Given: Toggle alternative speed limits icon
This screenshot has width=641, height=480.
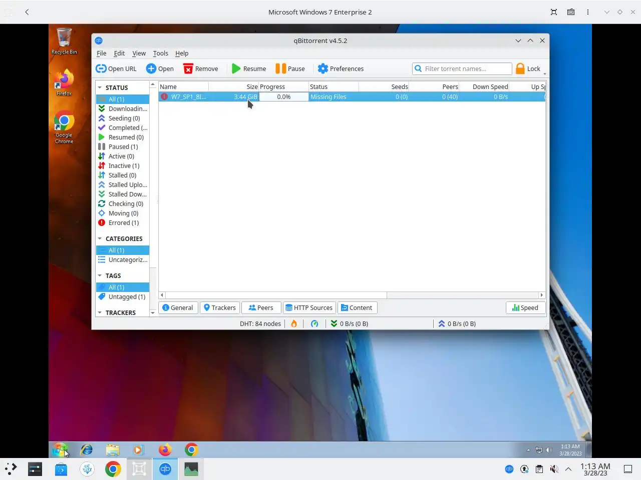Looking at the screenshot, I should [314, 323].
